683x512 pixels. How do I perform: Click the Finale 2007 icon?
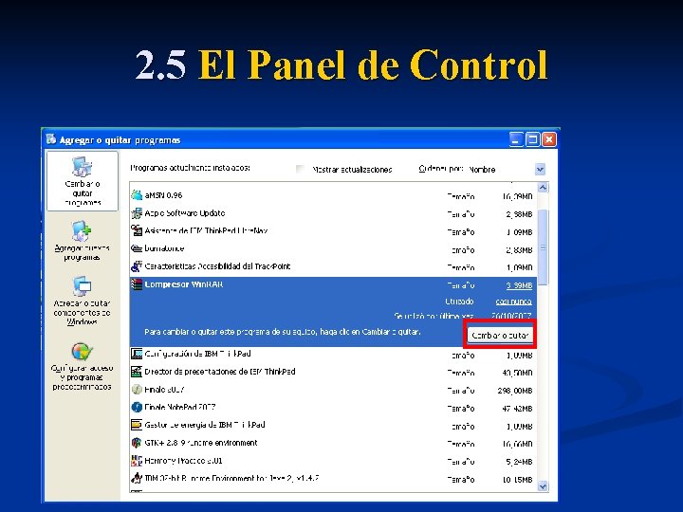[137, 390]
